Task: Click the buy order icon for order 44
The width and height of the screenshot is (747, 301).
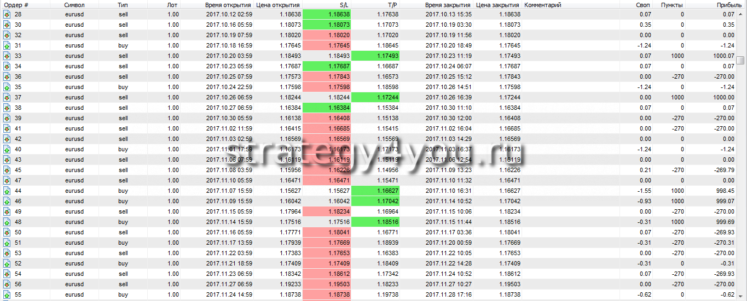Action: [x=7, y=191]
